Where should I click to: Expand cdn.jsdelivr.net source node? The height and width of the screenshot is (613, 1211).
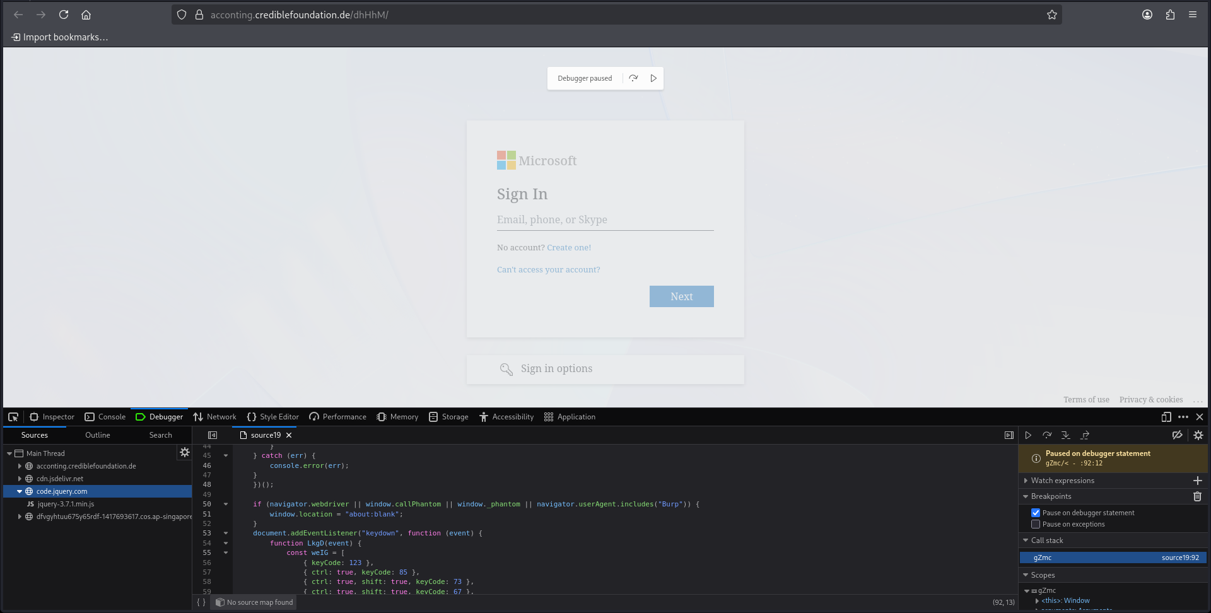point(20,479)
